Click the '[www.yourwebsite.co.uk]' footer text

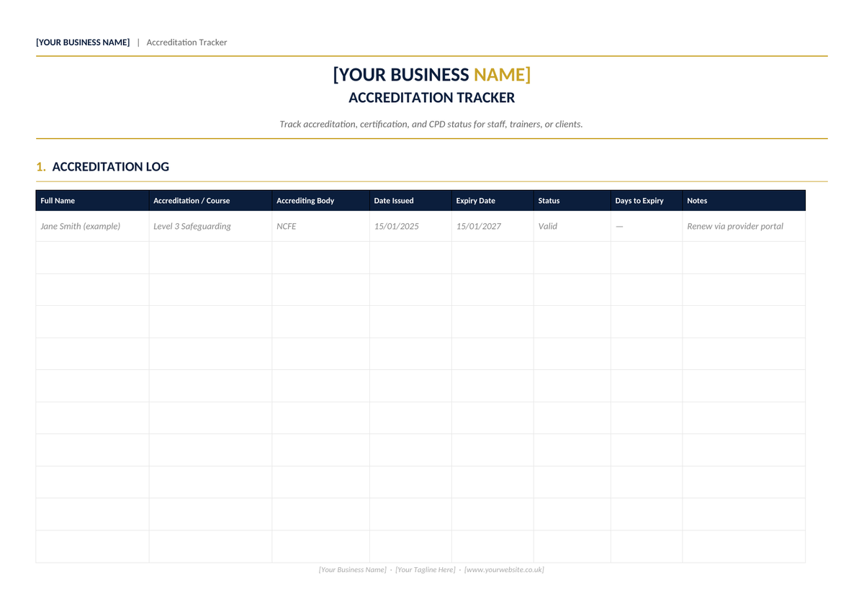pyautogui.click(x=505, y=570)
